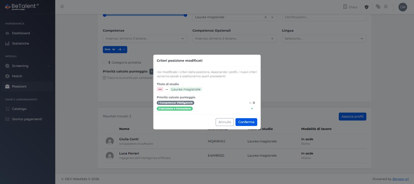Viewport: 414px width, 184px height.
Task: Lower the Java skill level chevron
Action: pyautogui.click(x=114, y=50)
